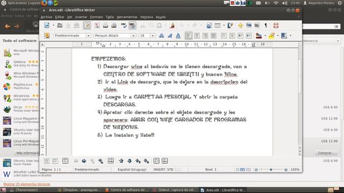Image resolution: width=344 pixels, height=193 pixels.
Task: Toggle Numbering On/Off icon
Action: pyautogui.click(x=224, y=35)
